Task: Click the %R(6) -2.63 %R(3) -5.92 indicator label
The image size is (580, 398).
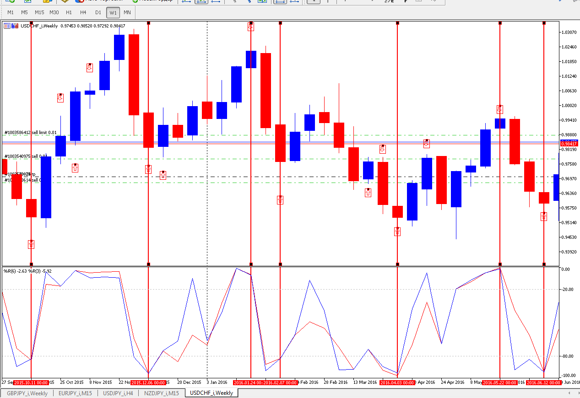Action: click(28, 271)
